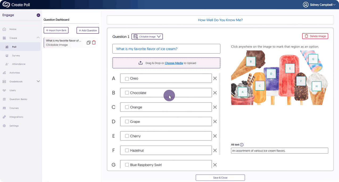Mark Orange as the correct answer
This screenshot has width=339, height=182.
127,107
